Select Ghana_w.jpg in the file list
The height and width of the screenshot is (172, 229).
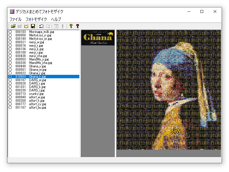(x=38, y=70)
